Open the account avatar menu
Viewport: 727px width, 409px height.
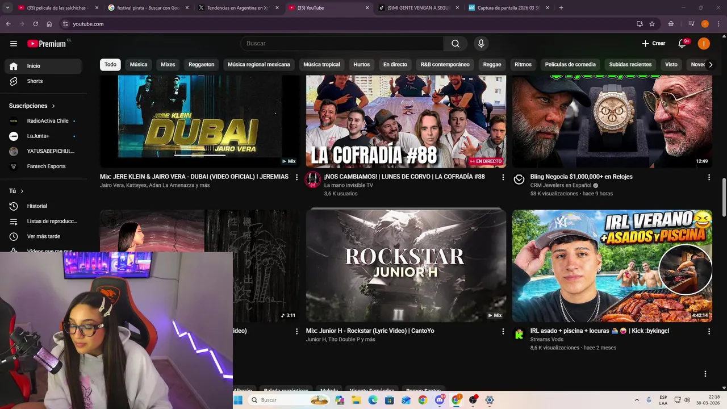click(x=704, y=44)
